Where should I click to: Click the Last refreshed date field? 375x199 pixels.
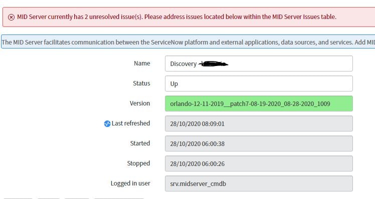point(259,123)
